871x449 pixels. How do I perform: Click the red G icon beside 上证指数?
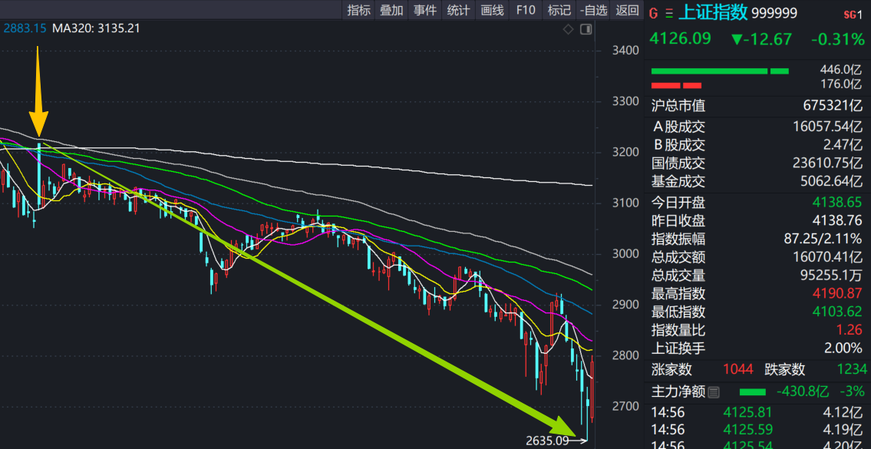[654, 12]
